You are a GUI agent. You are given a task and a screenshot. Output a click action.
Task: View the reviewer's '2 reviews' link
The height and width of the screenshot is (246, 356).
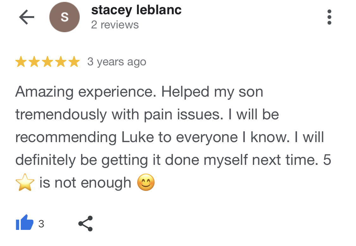click(x=115, y=25)
